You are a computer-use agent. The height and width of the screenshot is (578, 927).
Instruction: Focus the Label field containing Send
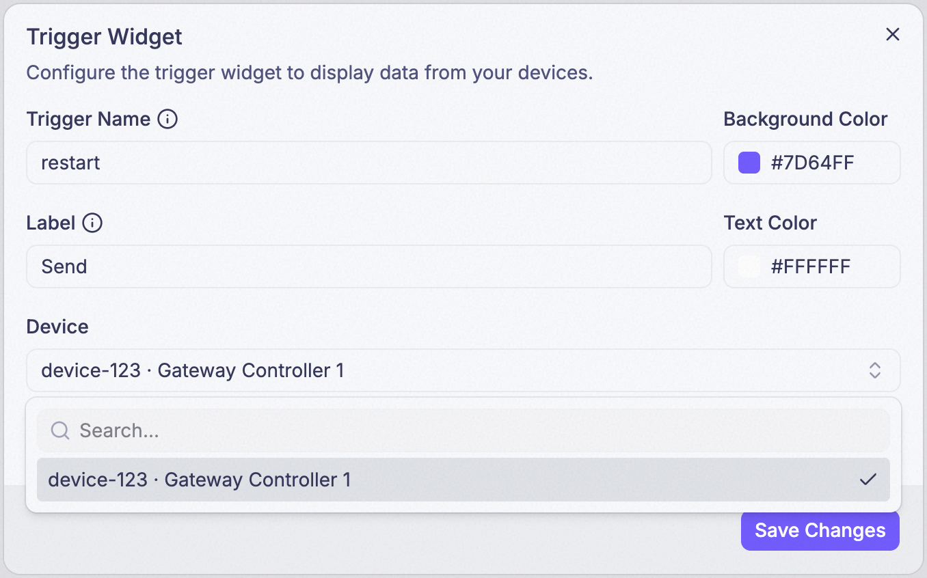pyautogui.click(x=369, y=266)
